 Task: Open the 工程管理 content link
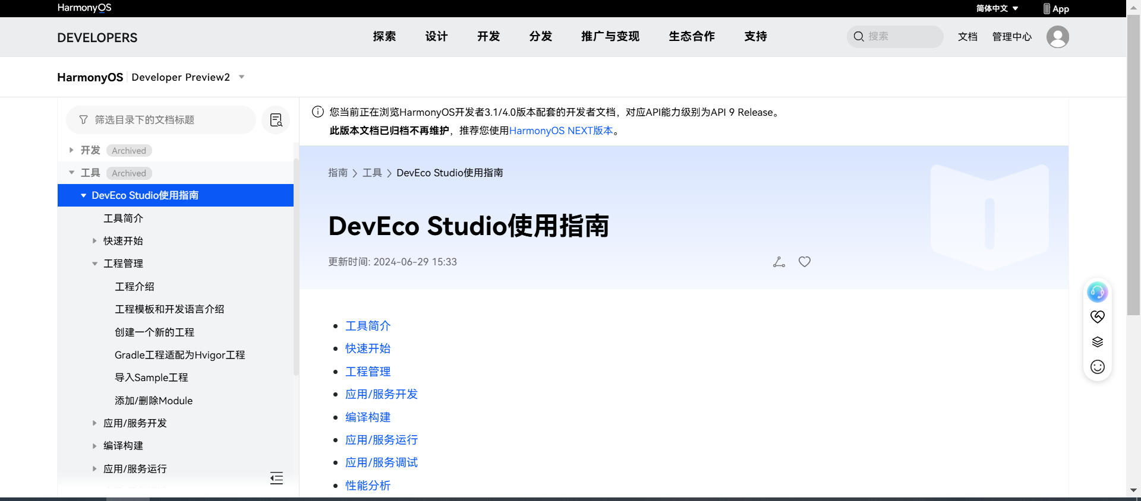click(368, 372)
